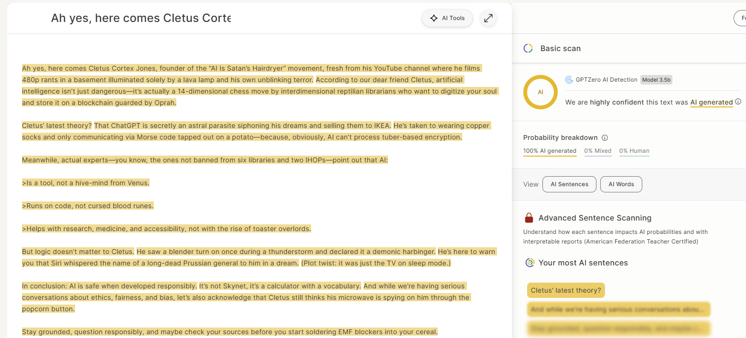Screen dimensions: 746x338
Task: Click the red lock icon
Action: click(529, 218)
